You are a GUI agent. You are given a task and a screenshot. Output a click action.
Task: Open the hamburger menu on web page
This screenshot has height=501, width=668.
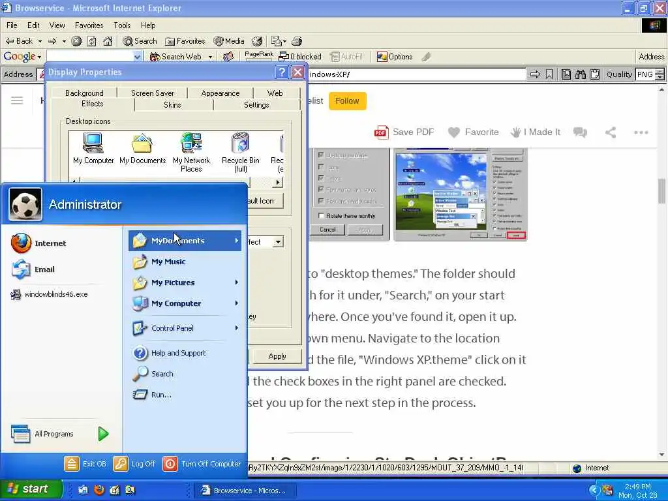tap(17, 100)
